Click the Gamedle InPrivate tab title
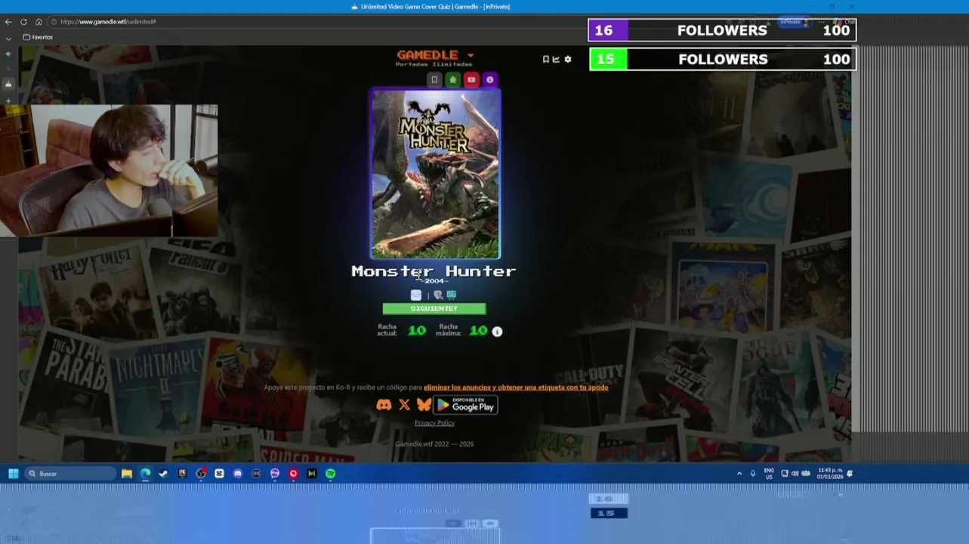Image resolution: width=969 pixels, height=544 pixels. (435, 7)
